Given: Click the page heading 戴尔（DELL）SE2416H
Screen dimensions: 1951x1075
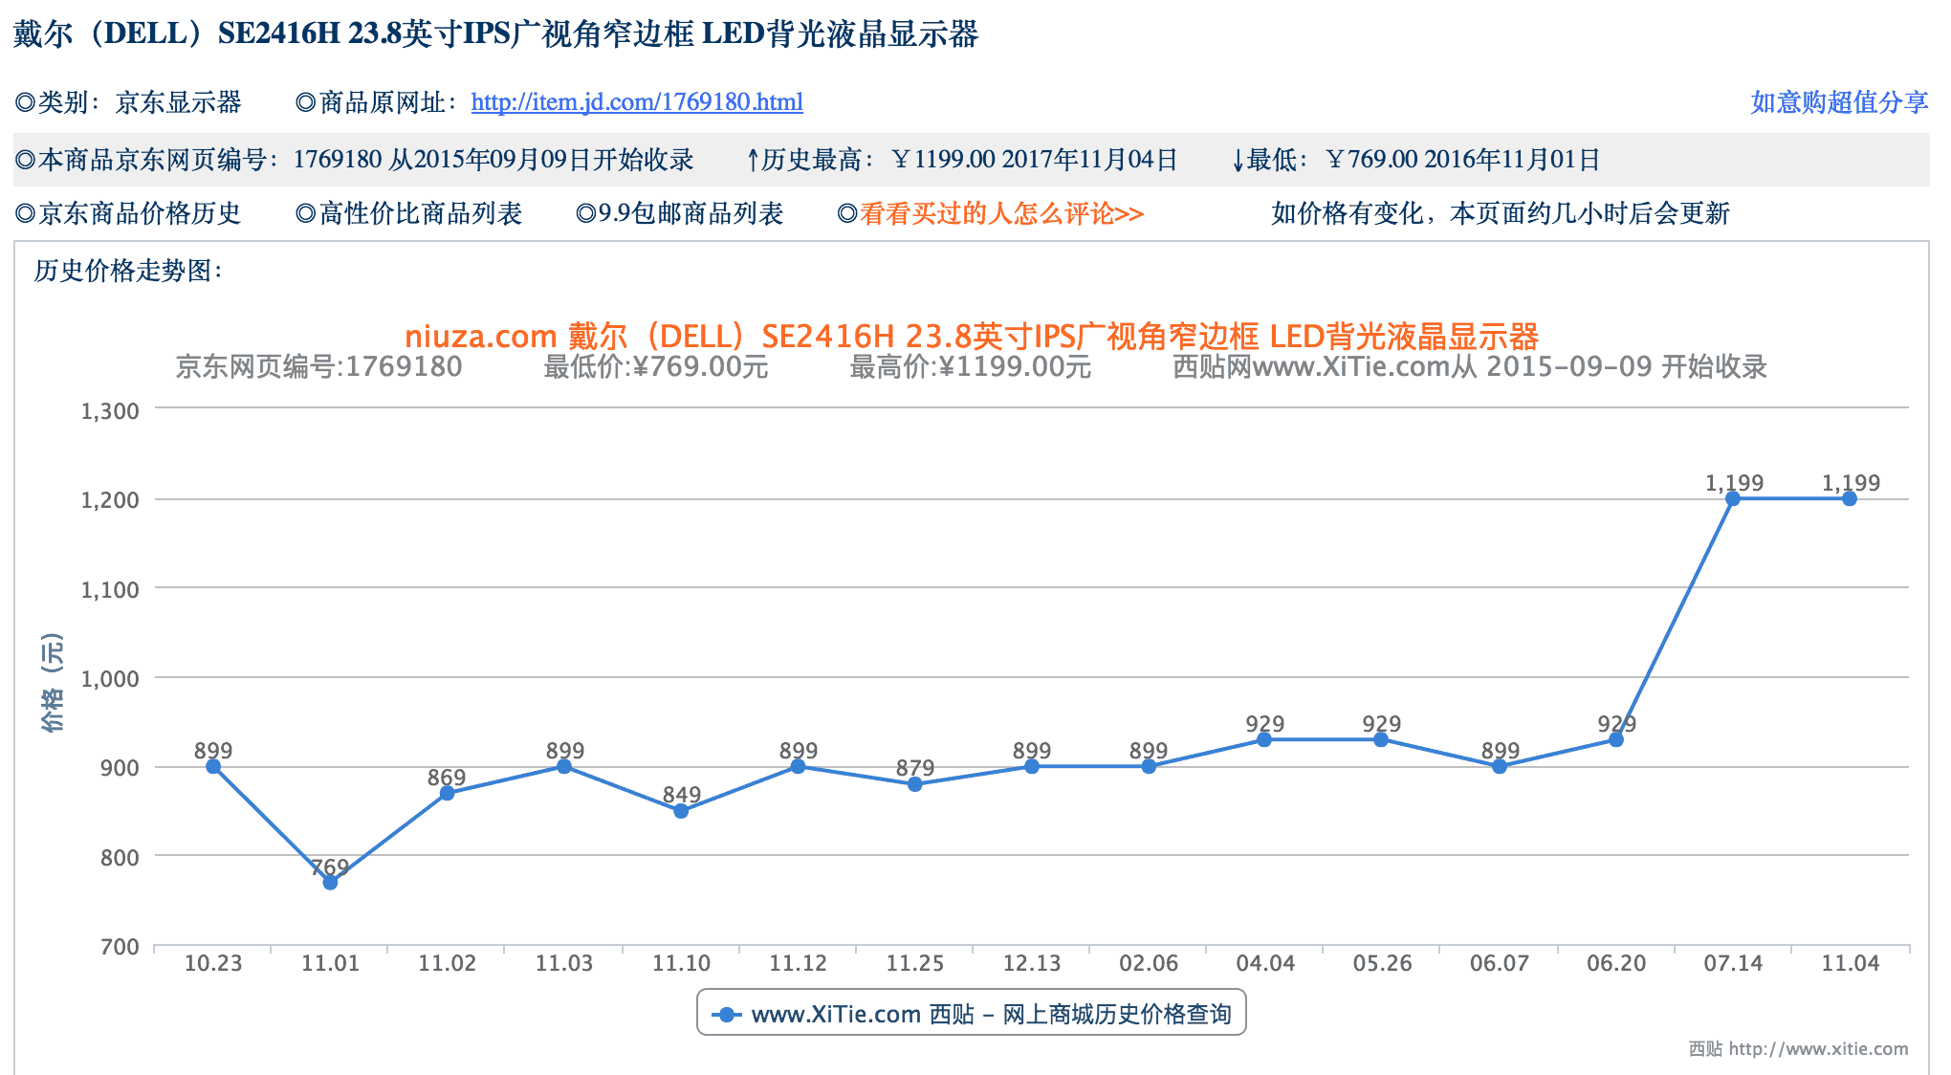Looking at the screenshot, I should pos(495,33).
